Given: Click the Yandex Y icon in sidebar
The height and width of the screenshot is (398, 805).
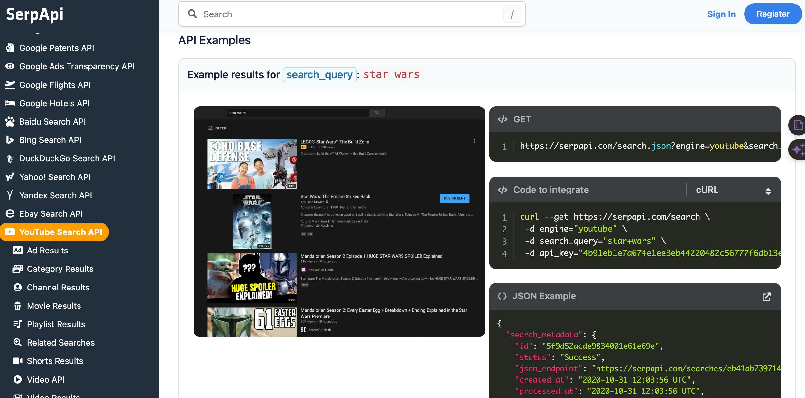Looking at the screenshot, I should coord(10,195).
